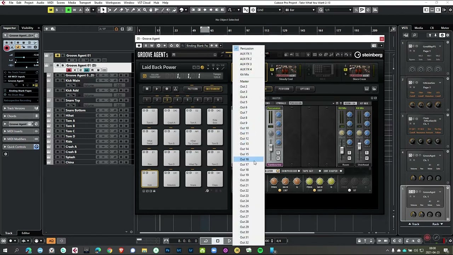
Task: Switch to Visibility tab
Action: [x=28, y=28]
